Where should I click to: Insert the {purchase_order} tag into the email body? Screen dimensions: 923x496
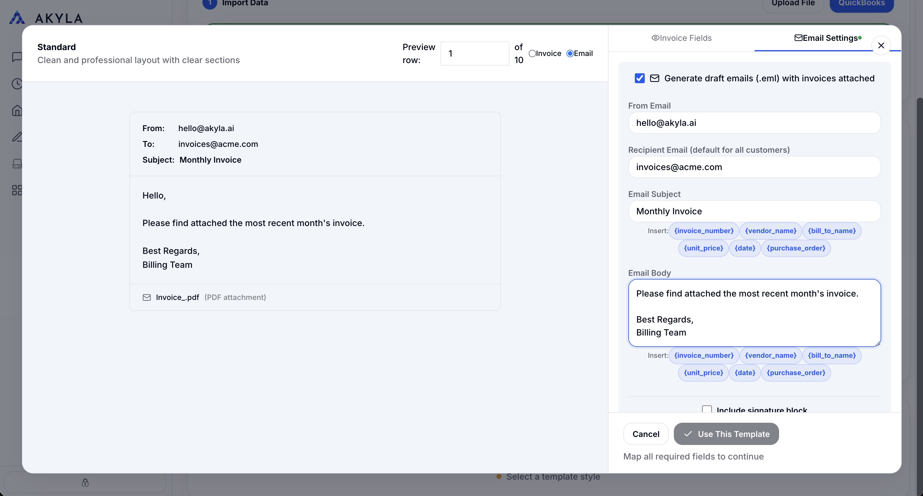pyautogui.click(x=796, y=373)
